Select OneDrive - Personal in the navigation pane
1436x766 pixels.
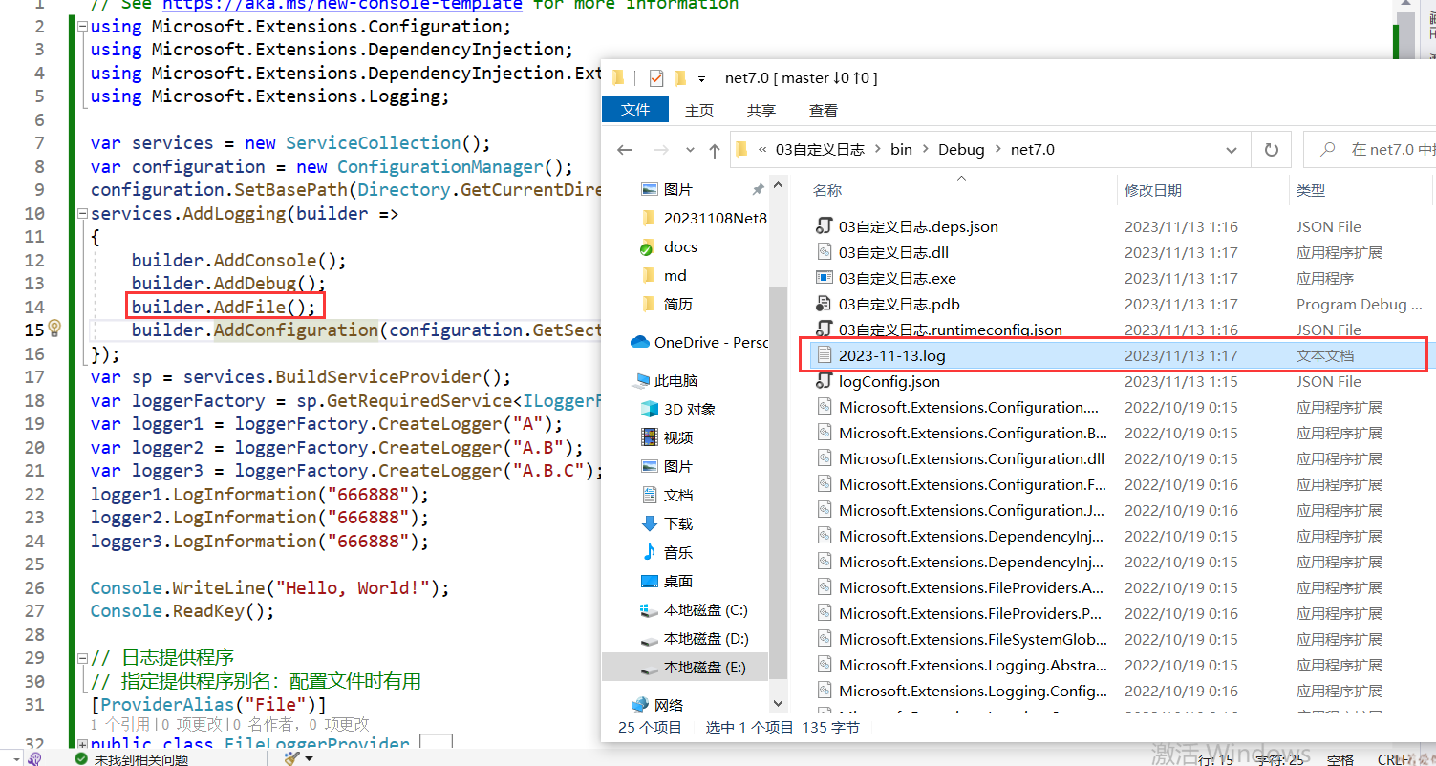point(699,342)
